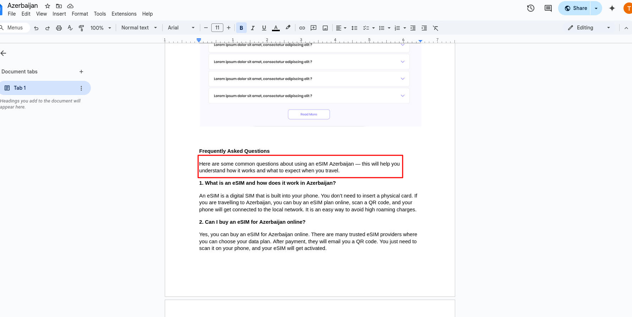The image size is (632, 317).
Task: Open the Normal text style dropdown
Action: pos(139,28)
